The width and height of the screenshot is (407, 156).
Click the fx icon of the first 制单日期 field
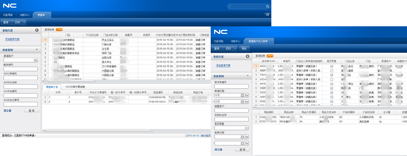coord(247,137)
